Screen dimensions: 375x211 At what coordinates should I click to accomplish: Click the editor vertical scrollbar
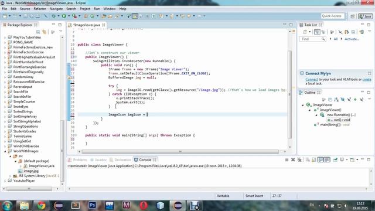point(289,94)
